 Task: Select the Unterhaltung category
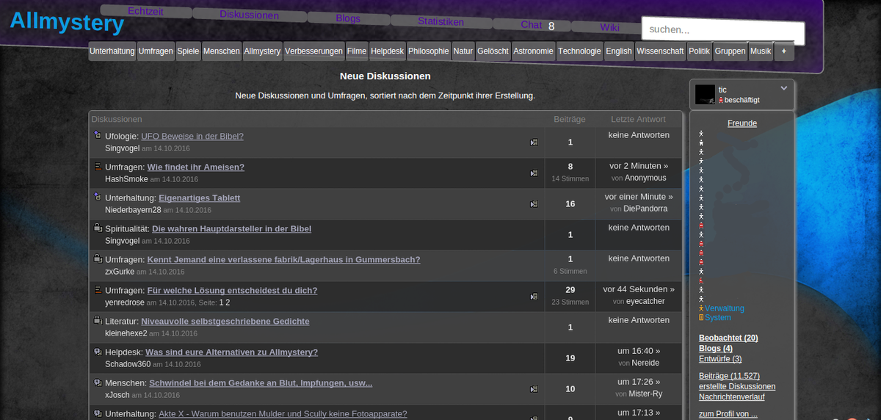point(112,51)
